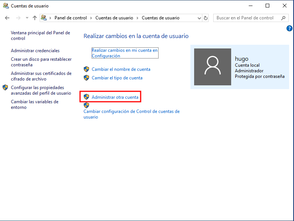The height and width of the screenshot is (221, 294).
Task: Click the Up one level arrow
Action: [35, 18]
